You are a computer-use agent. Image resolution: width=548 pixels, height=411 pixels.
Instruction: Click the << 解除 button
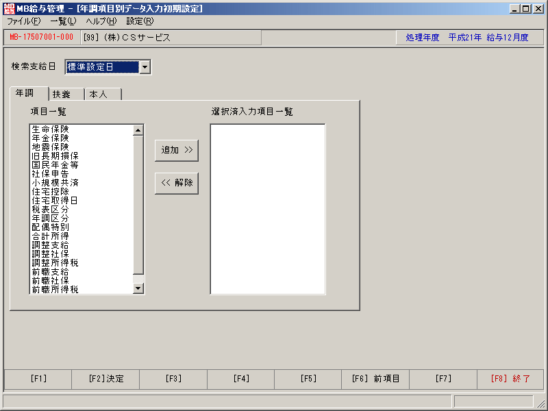coord(177,183)
